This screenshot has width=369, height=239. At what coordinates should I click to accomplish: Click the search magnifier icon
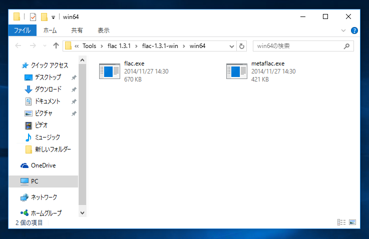pos(346,46)
